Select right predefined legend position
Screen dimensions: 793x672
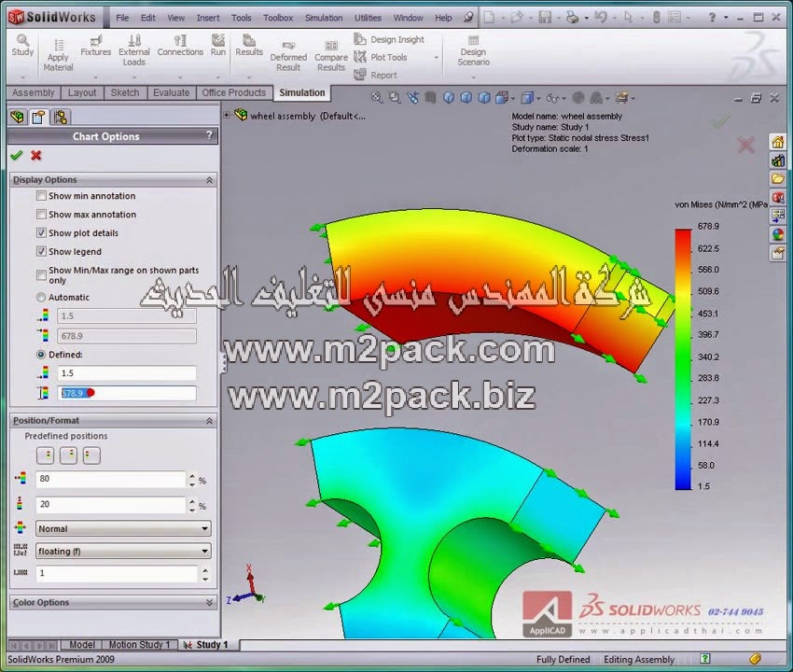(91, 455)
